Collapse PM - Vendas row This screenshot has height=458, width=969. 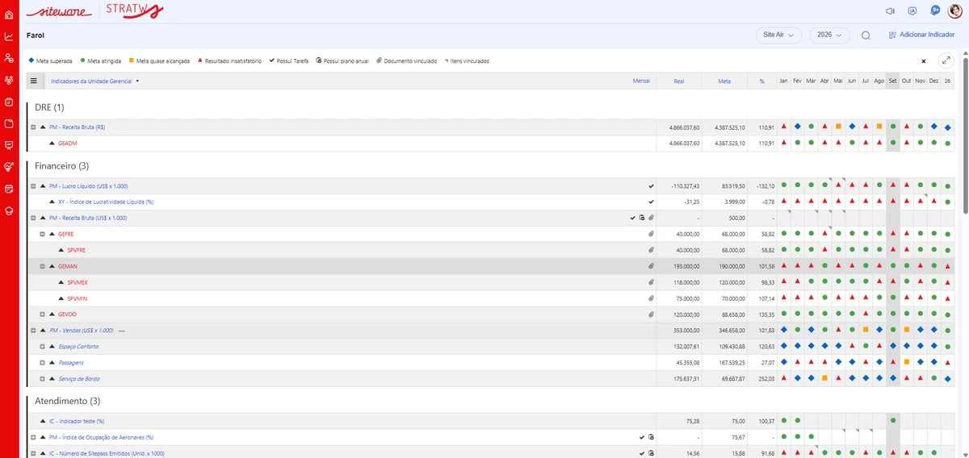coord(33,331)
